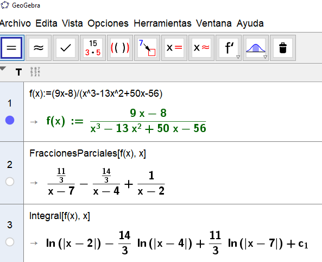Viewport: 322px width, 262px height.
Task: Select the Solve (x =) tool
Action: [x=174, y=48]
